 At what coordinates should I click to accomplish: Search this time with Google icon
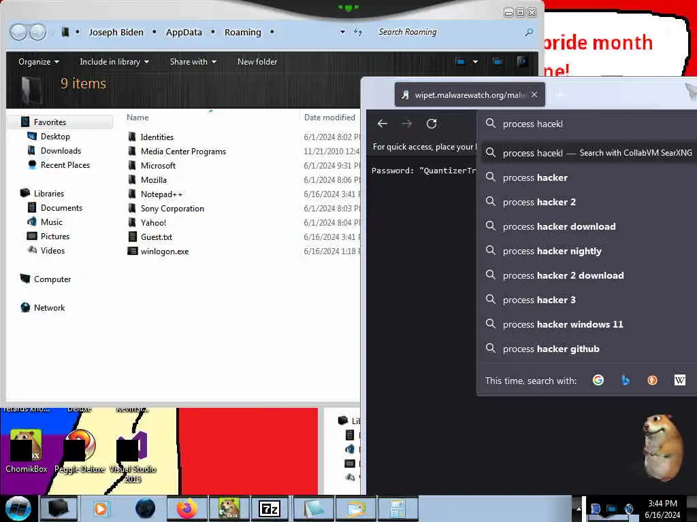598,381
